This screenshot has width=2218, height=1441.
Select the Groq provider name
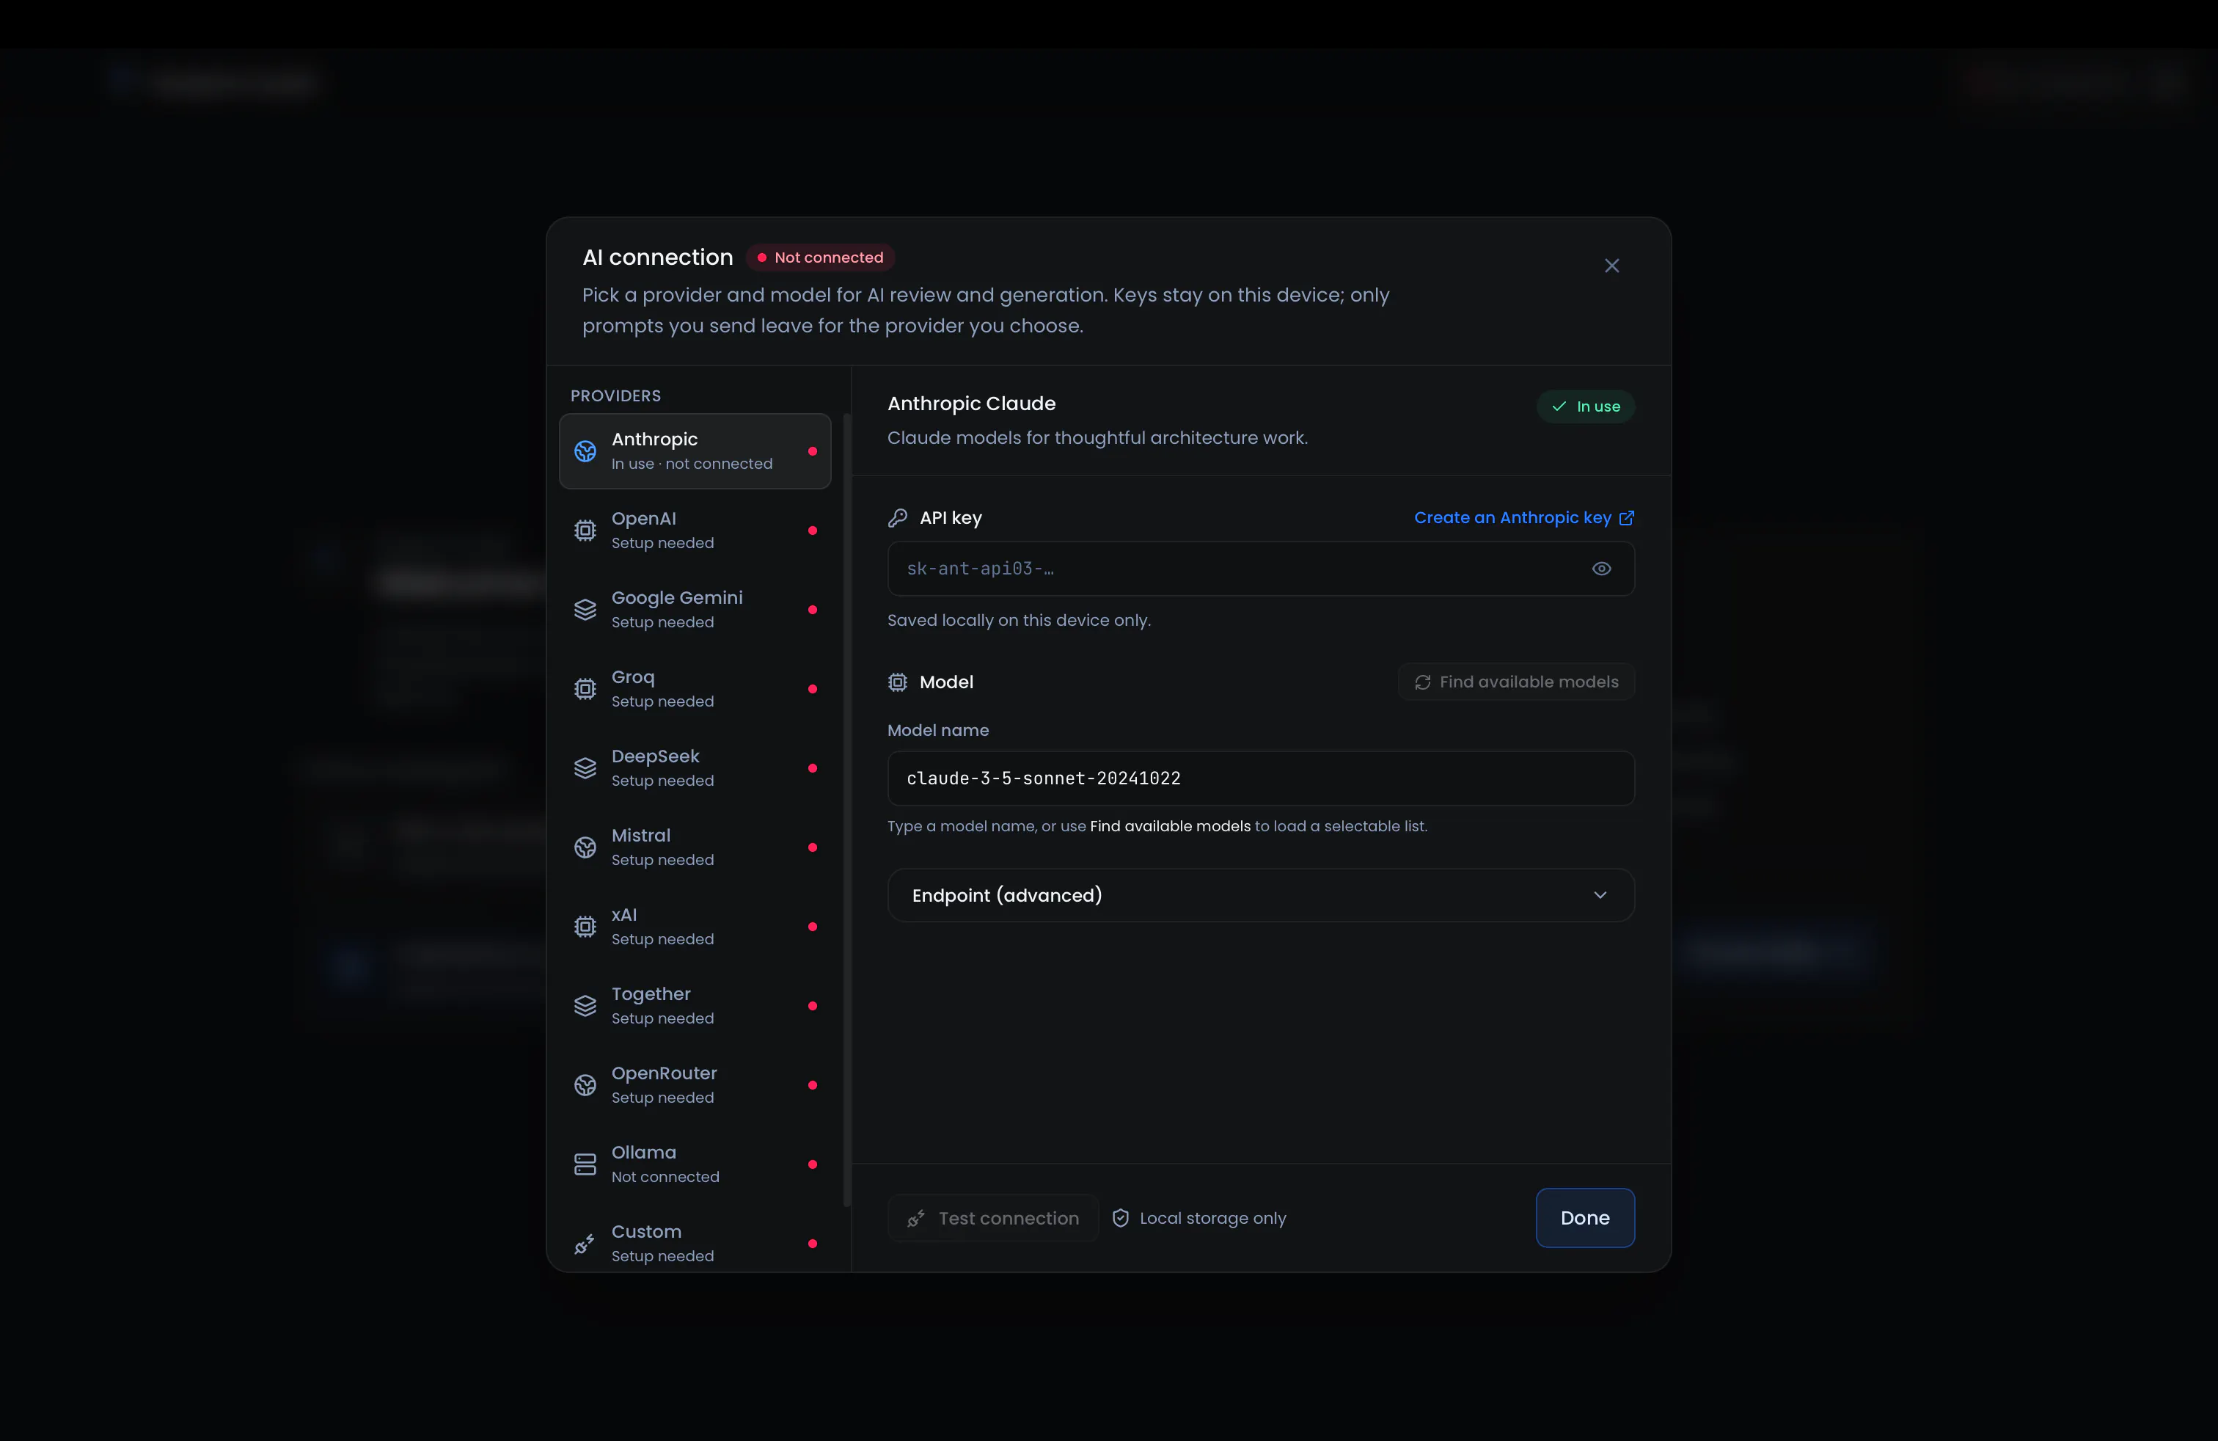[x=633, y=678]
